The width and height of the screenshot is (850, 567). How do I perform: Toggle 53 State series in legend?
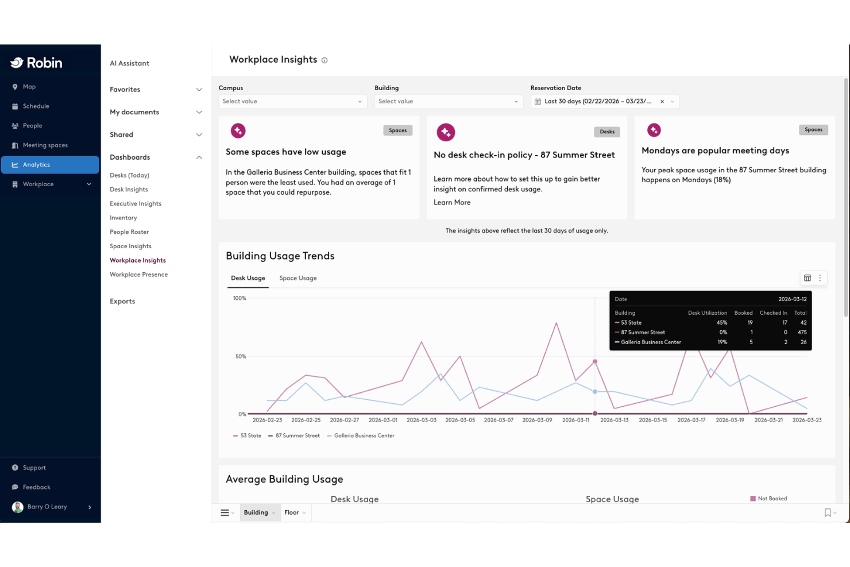tap(247, 435)
